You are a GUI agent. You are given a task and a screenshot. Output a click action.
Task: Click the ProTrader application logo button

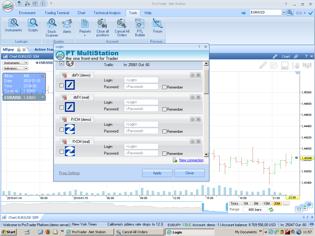pos(8,6)
